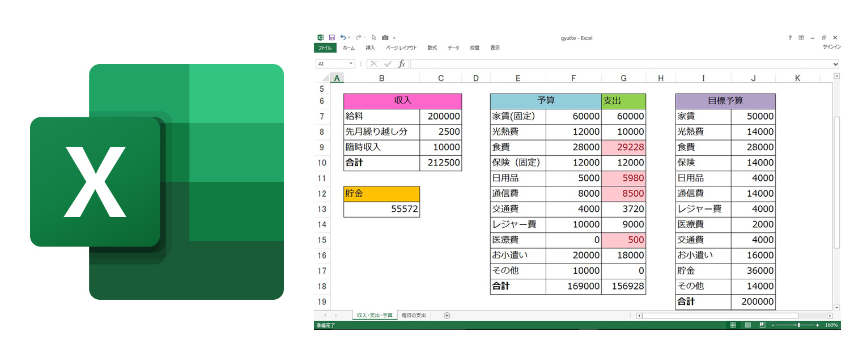Open the ファイル tab
The height and width of the screenshot is (340, 850).
325,48
